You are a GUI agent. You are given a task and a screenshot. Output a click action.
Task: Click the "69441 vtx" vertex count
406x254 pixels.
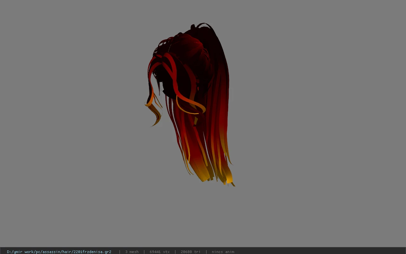(x=160, y=252)
